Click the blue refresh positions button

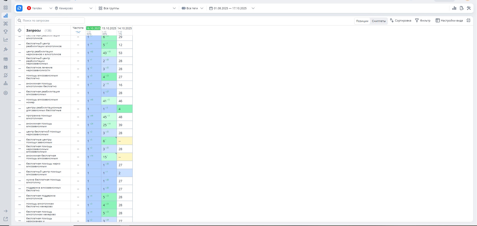pyautogui.click(x=19, y=8)
